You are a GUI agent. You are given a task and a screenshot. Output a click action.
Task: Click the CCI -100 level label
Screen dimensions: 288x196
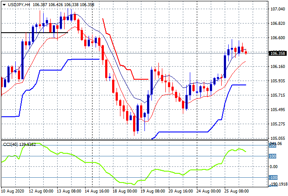pos(273,177)
